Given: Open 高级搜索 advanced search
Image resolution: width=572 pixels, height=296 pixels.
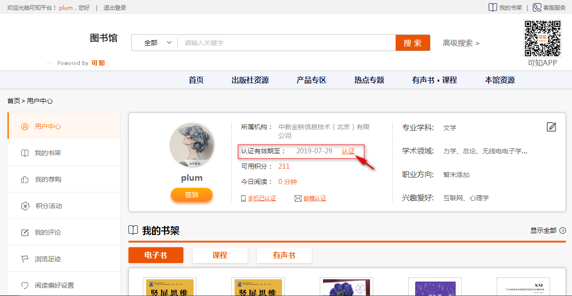Looking at the screenshot, I should 461,43.
